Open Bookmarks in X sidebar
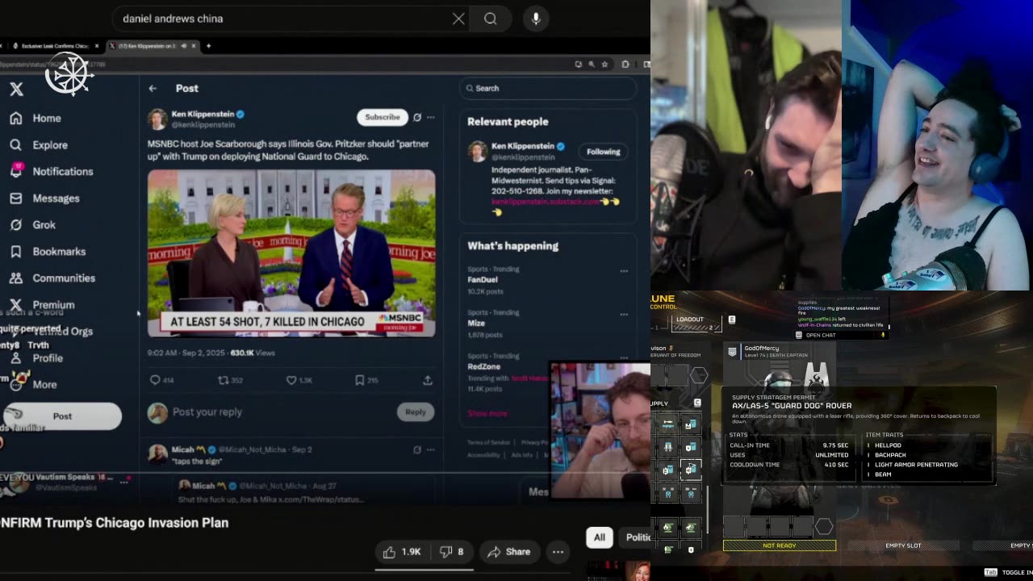 (x=48, y=252)
